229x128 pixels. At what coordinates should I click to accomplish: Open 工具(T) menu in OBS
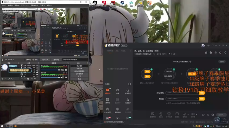(x=42, y=5)
